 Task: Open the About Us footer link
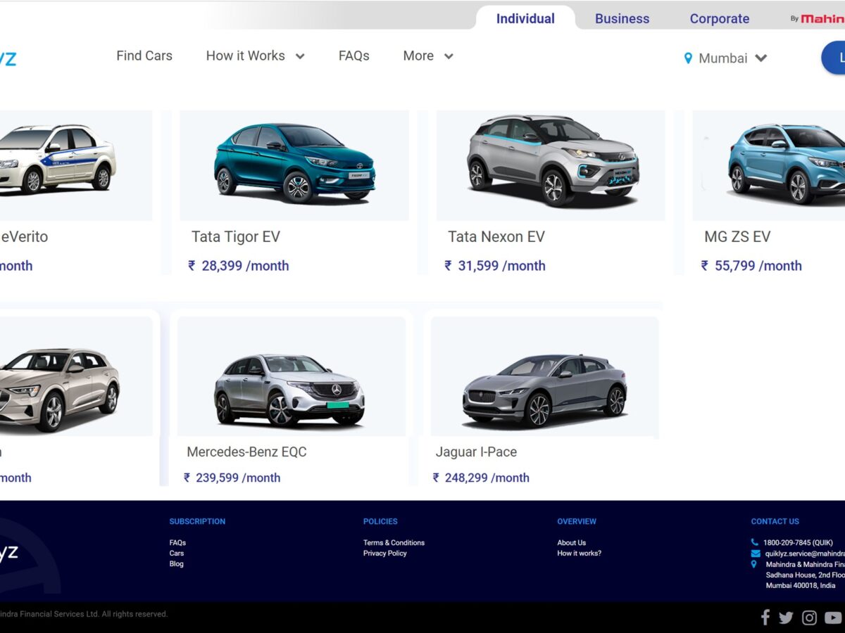[x=572, y=543]
